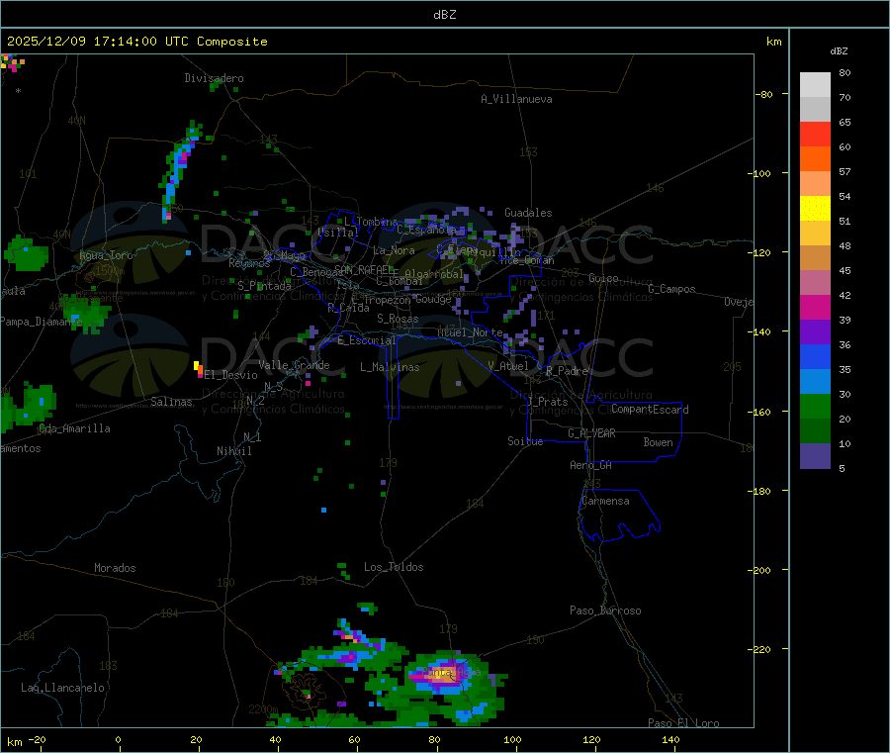
Task: Select the 'Bowen' location label
Action: pyautogui.click(x=658, y=442)
